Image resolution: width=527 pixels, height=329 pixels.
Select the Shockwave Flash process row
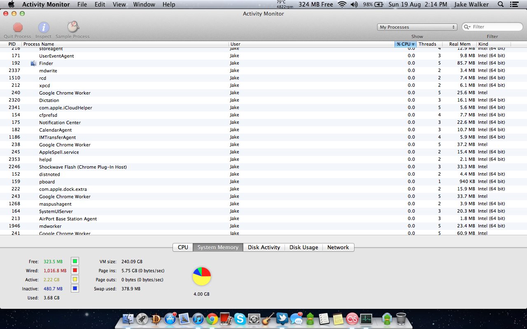(x=263, y=167)
